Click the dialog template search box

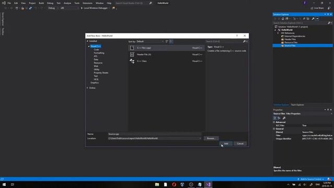[224, 41]
